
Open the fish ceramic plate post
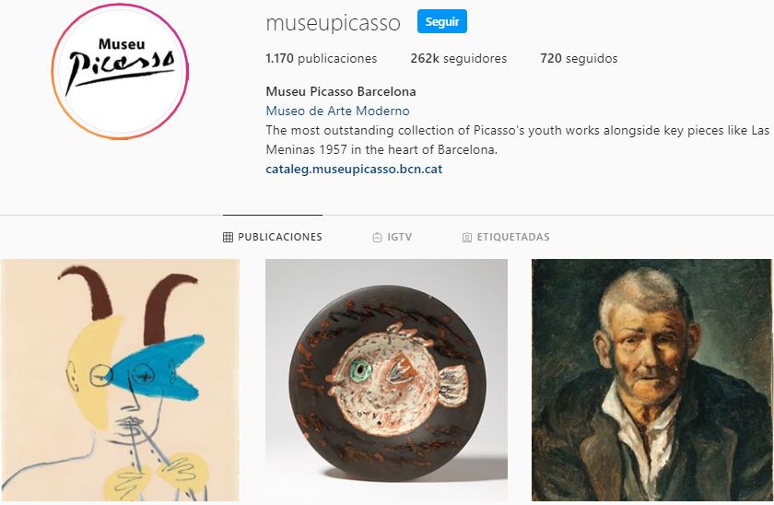(x=386, y=380)
